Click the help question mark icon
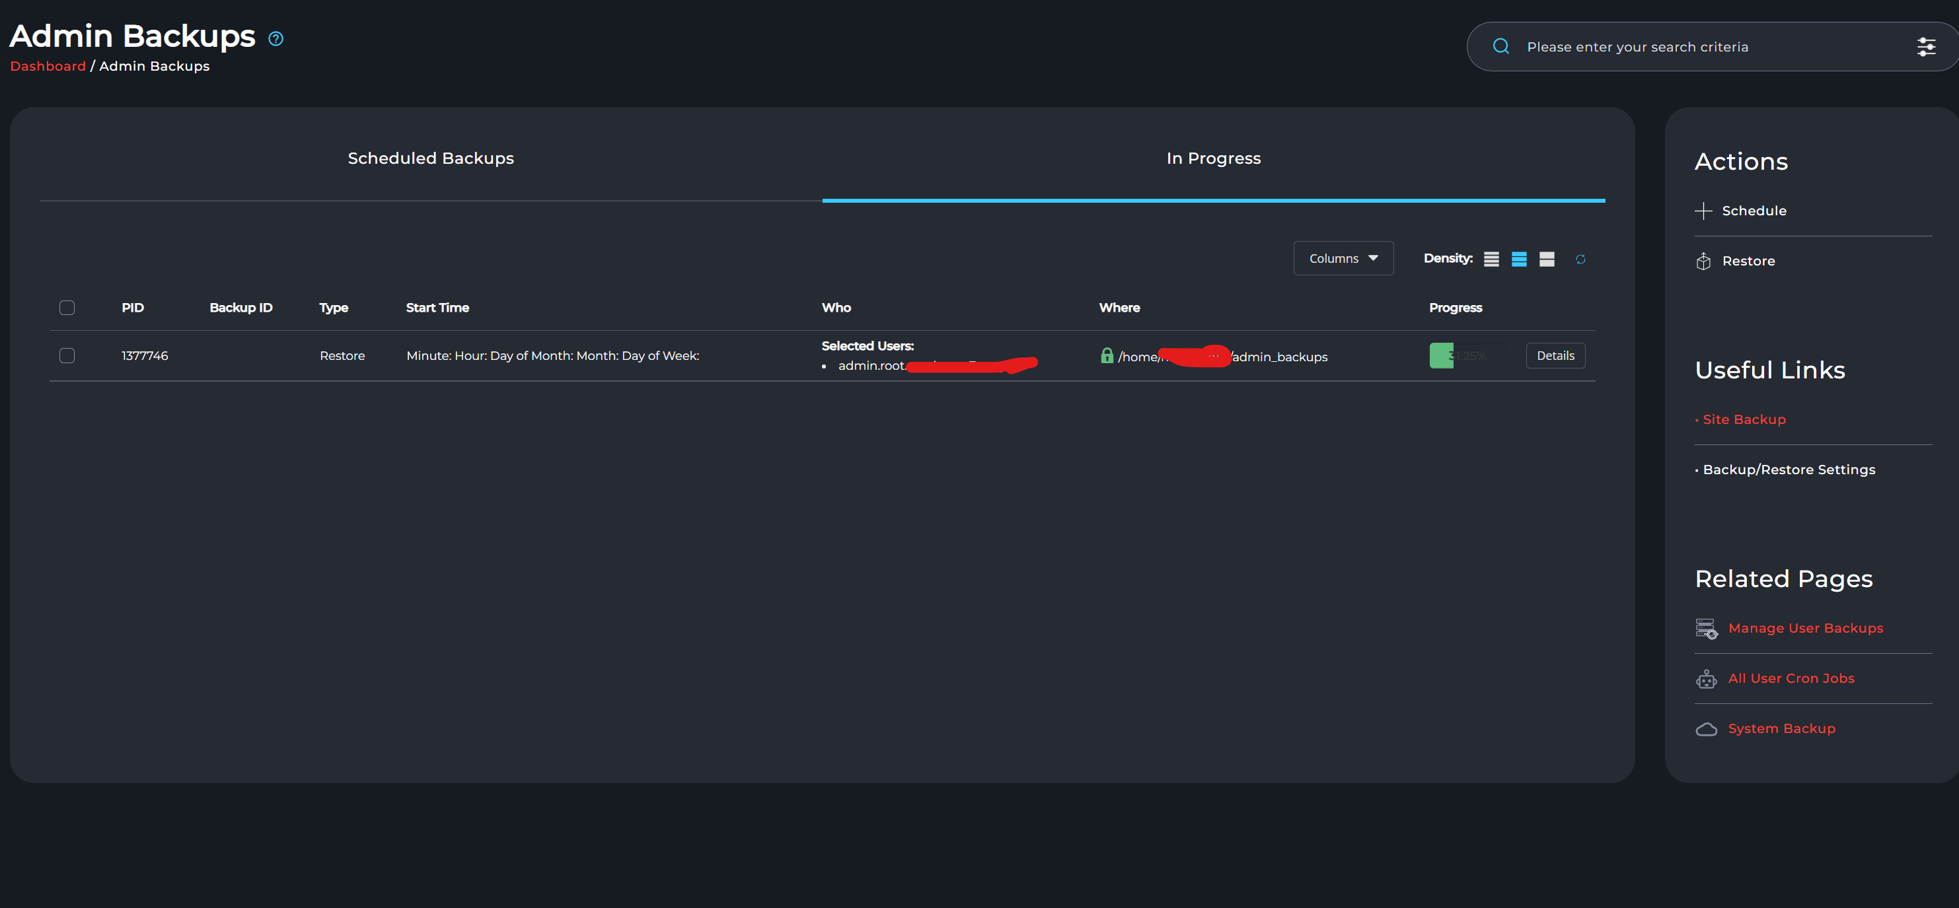The width and height of the screenshot is (1959, 908). tap(276, 39)
